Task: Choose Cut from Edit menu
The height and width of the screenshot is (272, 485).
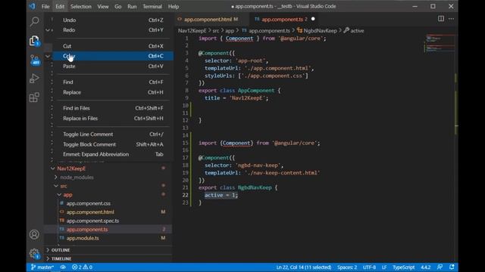Action: point(113,46)
